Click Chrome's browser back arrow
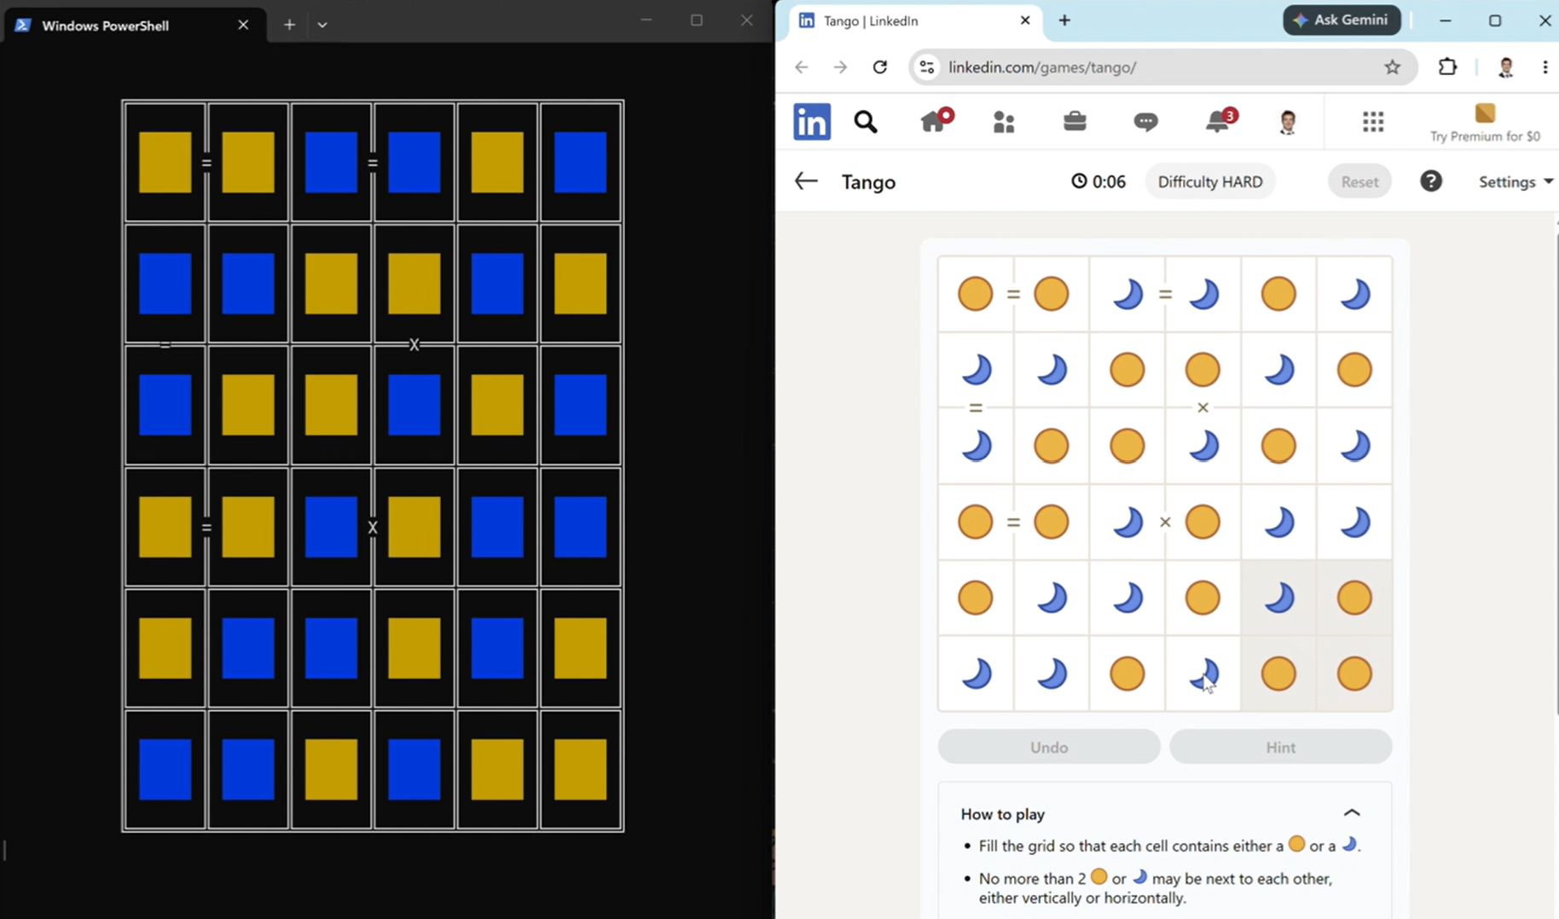The image size is (1559, 919). coord(801,66)
